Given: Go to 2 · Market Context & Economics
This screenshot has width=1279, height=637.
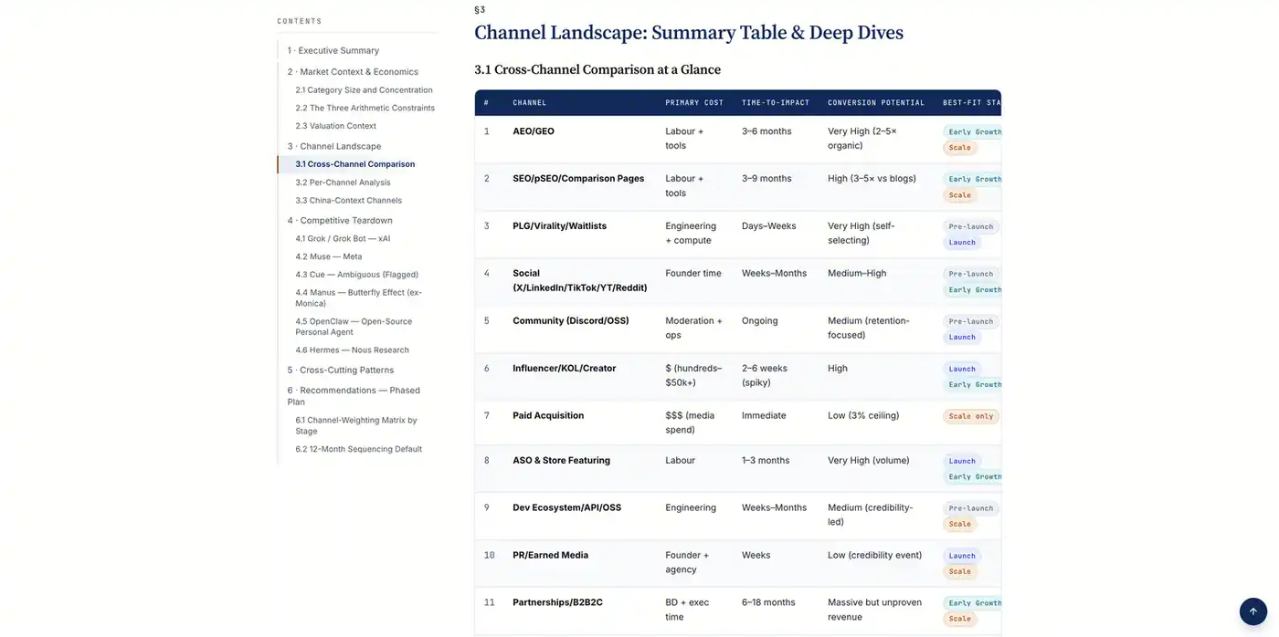Looking at the screenshot, I should [x=353, y=71].
